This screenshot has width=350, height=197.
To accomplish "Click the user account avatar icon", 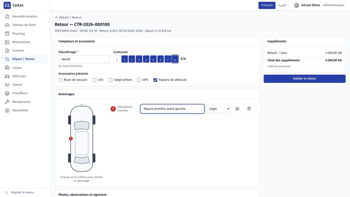I will (x=297, y=5).
